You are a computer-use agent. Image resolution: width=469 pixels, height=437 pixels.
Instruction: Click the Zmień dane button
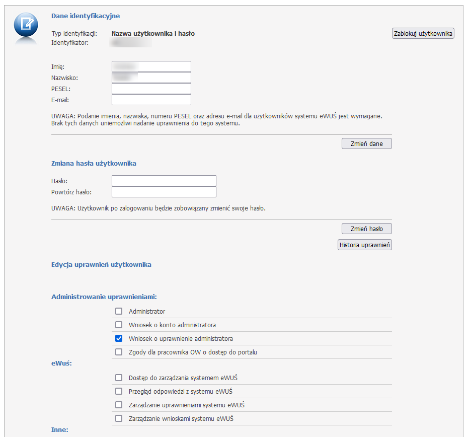(x=366, y=144)
